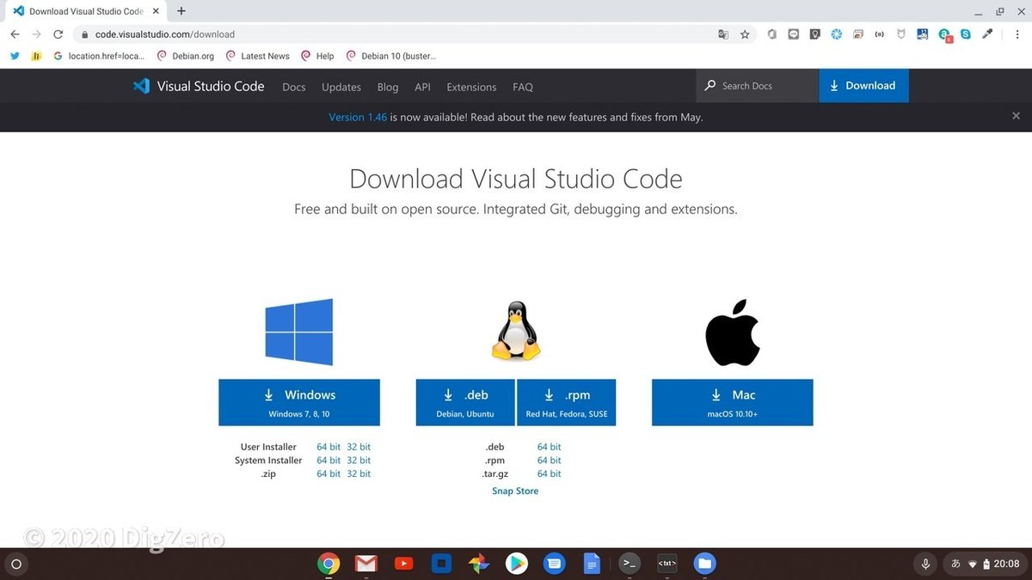This screenshot has height=580, width=1032.
Task: Click the Windows logo image
Action: pyautogui.click(x=299, y=332)
